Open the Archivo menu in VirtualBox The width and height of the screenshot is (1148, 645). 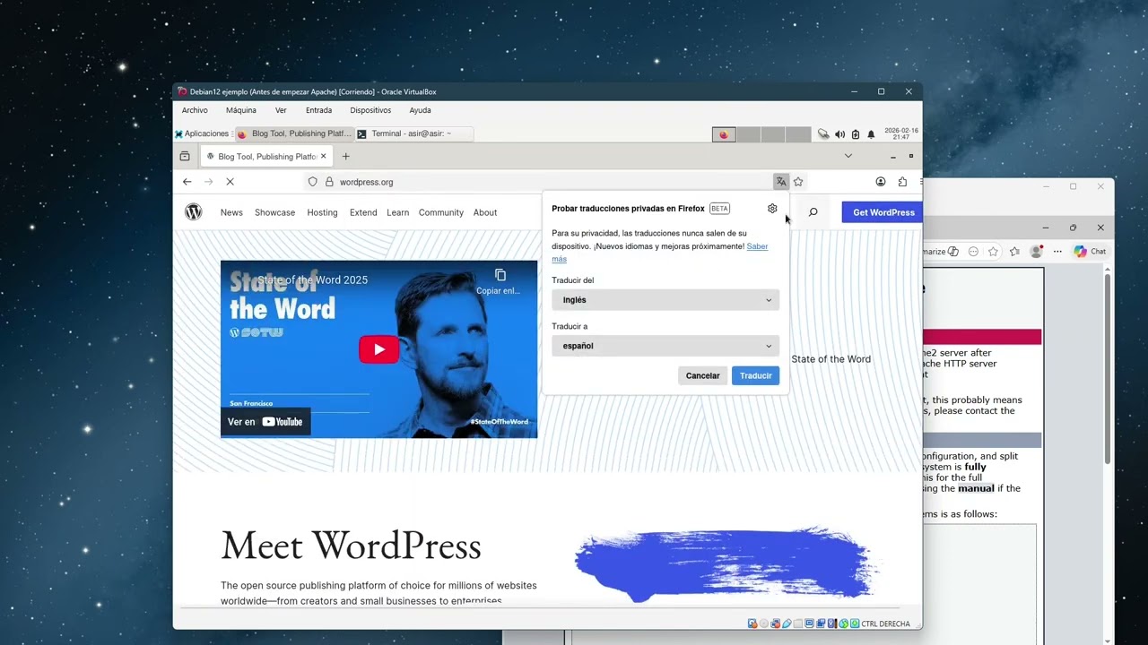coord(195,110)
